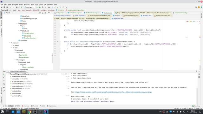Collapse the data folder
This screenshot has width=203, height=114.
click(x=11, y=48)
